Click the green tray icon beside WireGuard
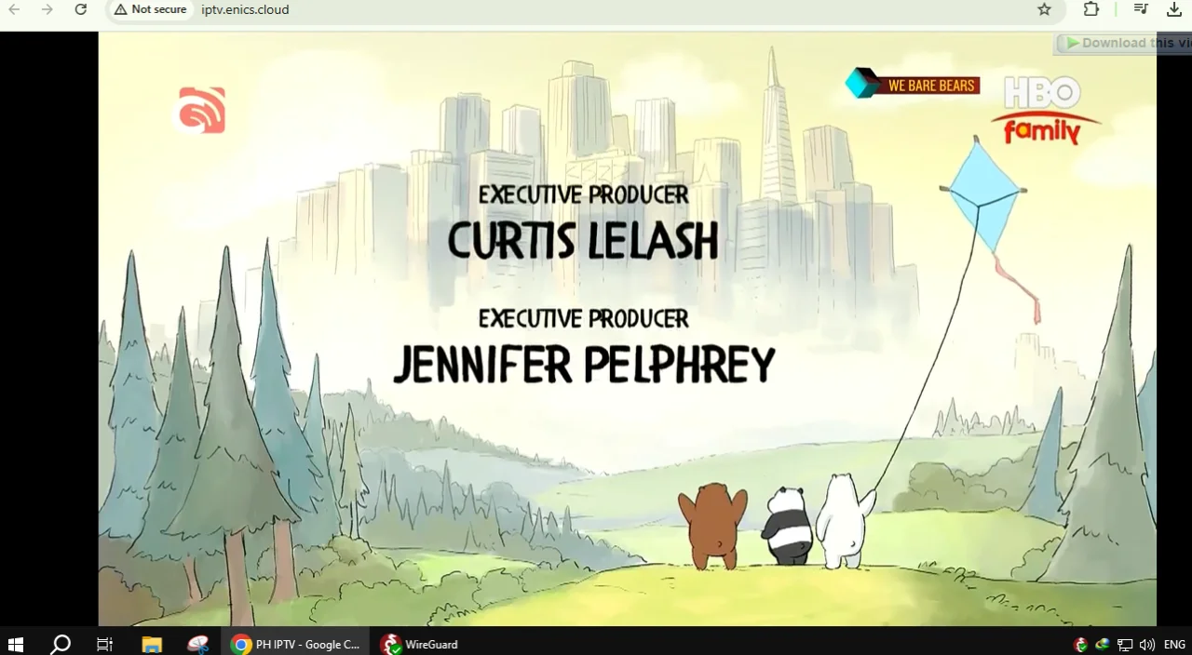Viewport: 1192px width, 655px height. tap(1103, 644)
